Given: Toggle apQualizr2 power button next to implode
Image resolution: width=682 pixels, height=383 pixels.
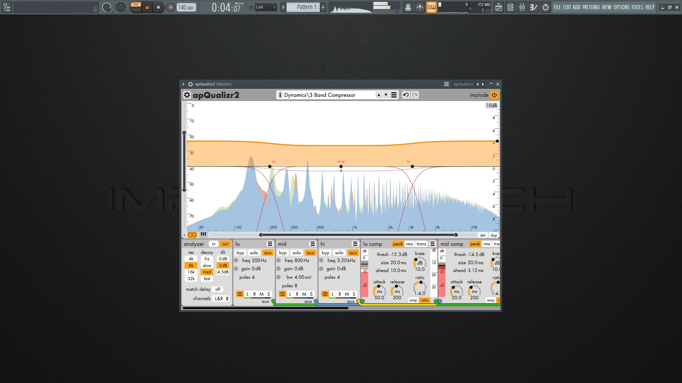Looking at the screenshot, I should (x=494, y=95).
